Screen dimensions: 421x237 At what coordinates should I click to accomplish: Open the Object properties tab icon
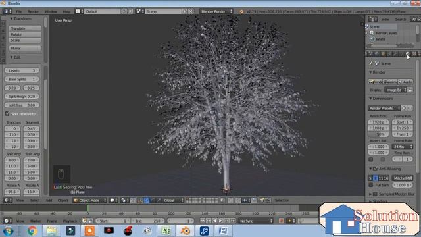click(383, 54)
